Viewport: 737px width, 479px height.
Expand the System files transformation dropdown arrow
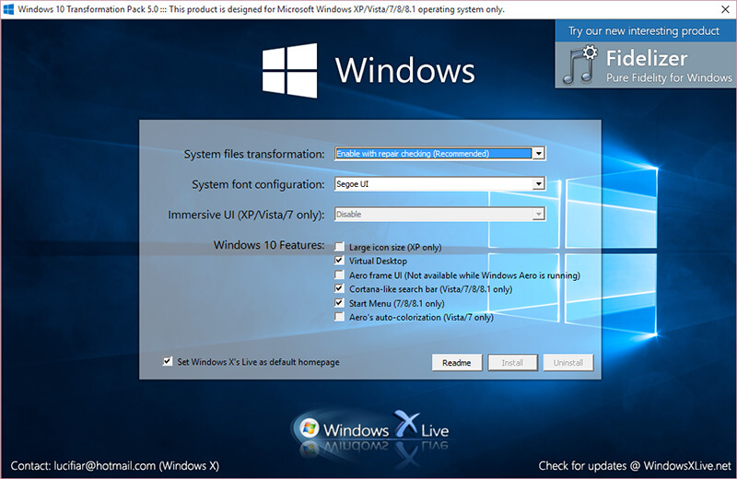[x=539, y=154]
